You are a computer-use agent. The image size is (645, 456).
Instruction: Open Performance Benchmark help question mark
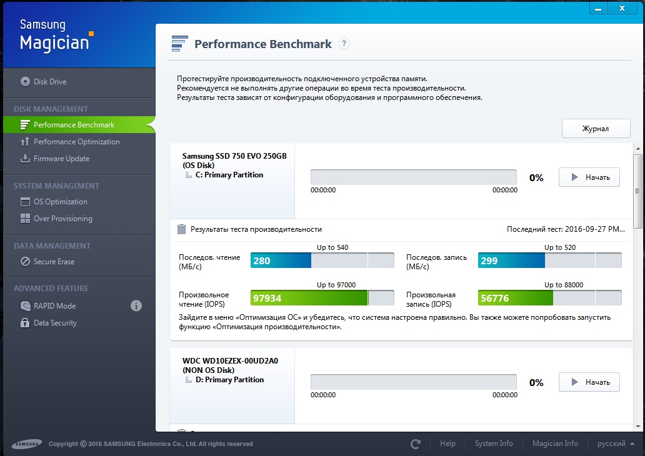pos(344,43)
